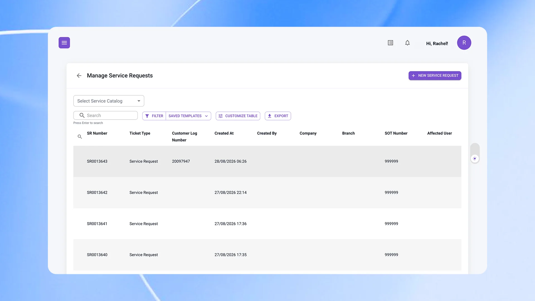
Task: Click the magnifier icon in table header
Action: 80,137
